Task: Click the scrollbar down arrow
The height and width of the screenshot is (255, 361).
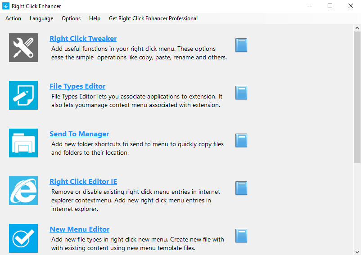Action: [357, 252]
